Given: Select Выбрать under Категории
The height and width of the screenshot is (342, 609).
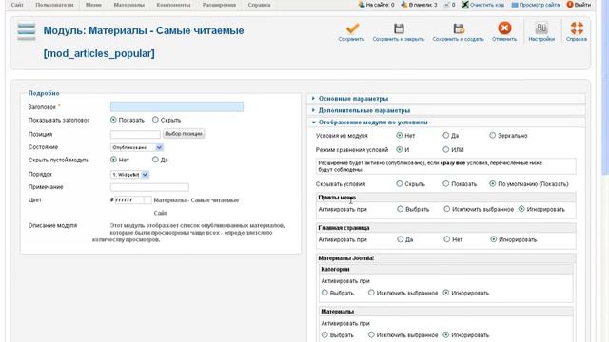Looking at the screenshot, I should pyautogui.click(x=324, y=293).
